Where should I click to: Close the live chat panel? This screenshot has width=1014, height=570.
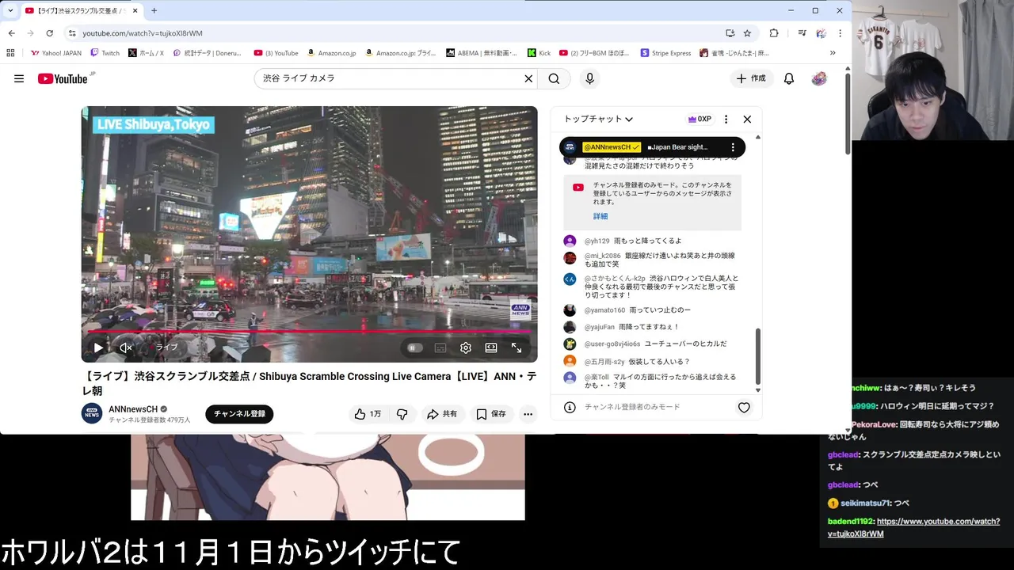[747, 120]
